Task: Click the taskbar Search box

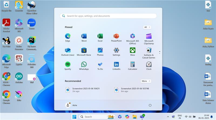Action: pyautogui.click(x=97, y=117)
